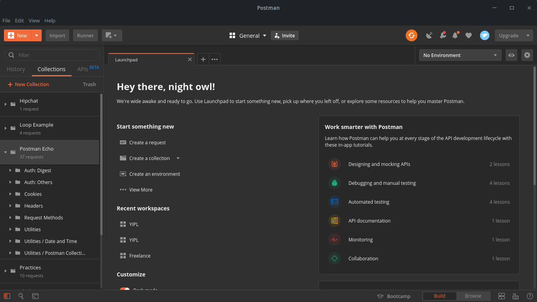Expand the Cookies folder
Screen dimensions: 537x302
(x=10, y=194)
